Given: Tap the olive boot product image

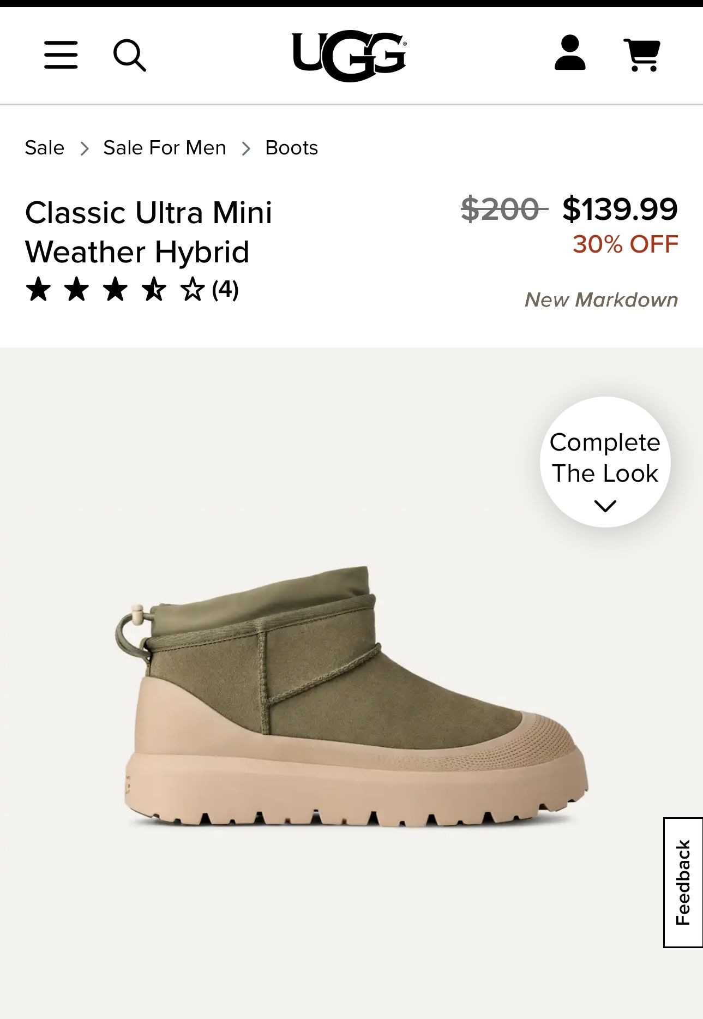Looking at the screenshot, I should click(351, 697).
